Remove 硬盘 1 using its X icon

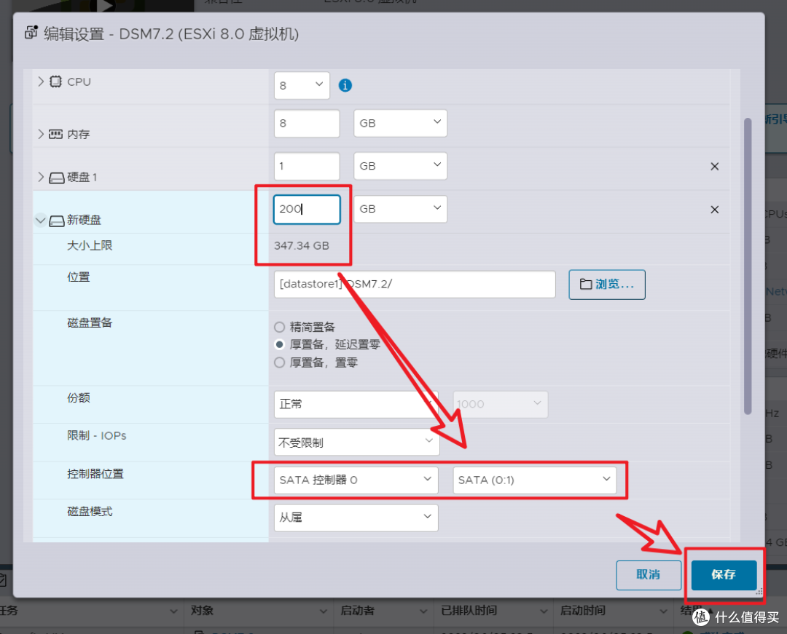pos(714,166)
